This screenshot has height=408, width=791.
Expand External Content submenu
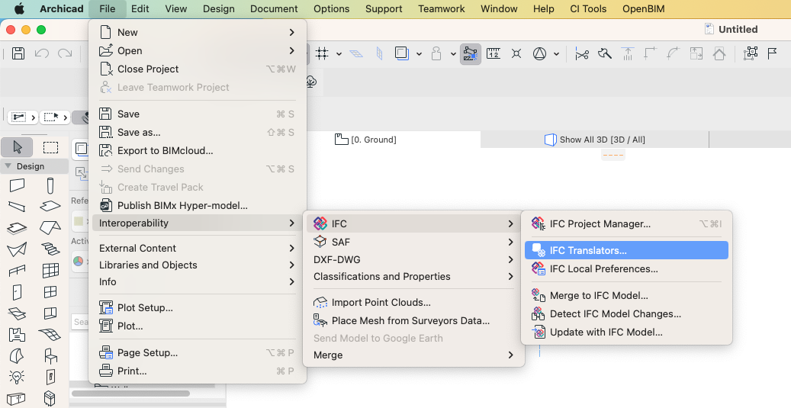[198, 248]
